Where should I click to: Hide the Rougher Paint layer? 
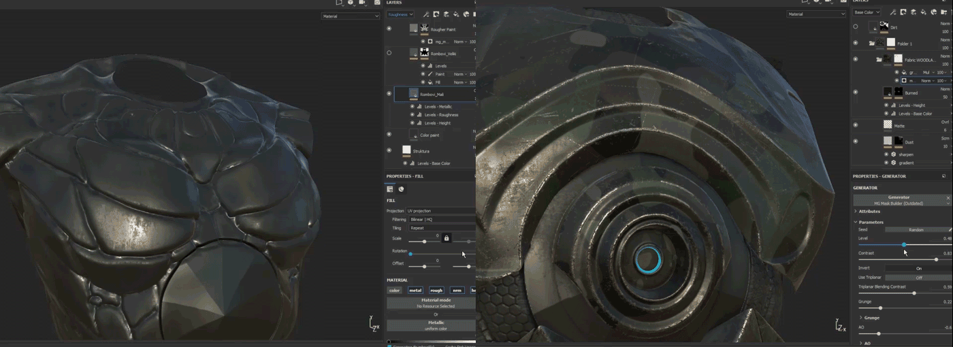[x=389, y=29]
